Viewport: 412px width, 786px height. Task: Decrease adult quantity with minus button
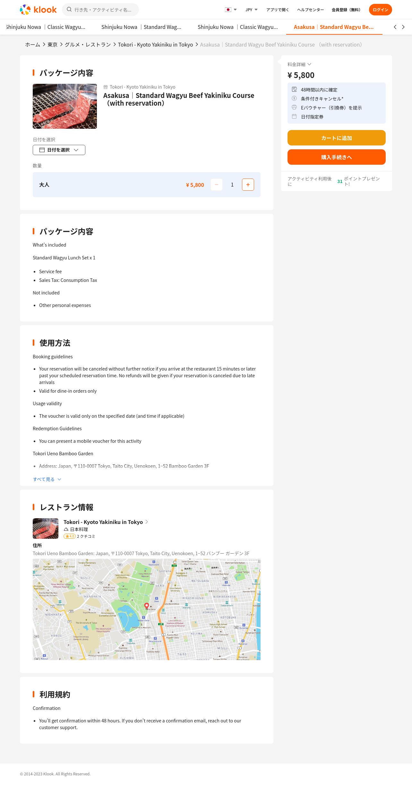217,185
